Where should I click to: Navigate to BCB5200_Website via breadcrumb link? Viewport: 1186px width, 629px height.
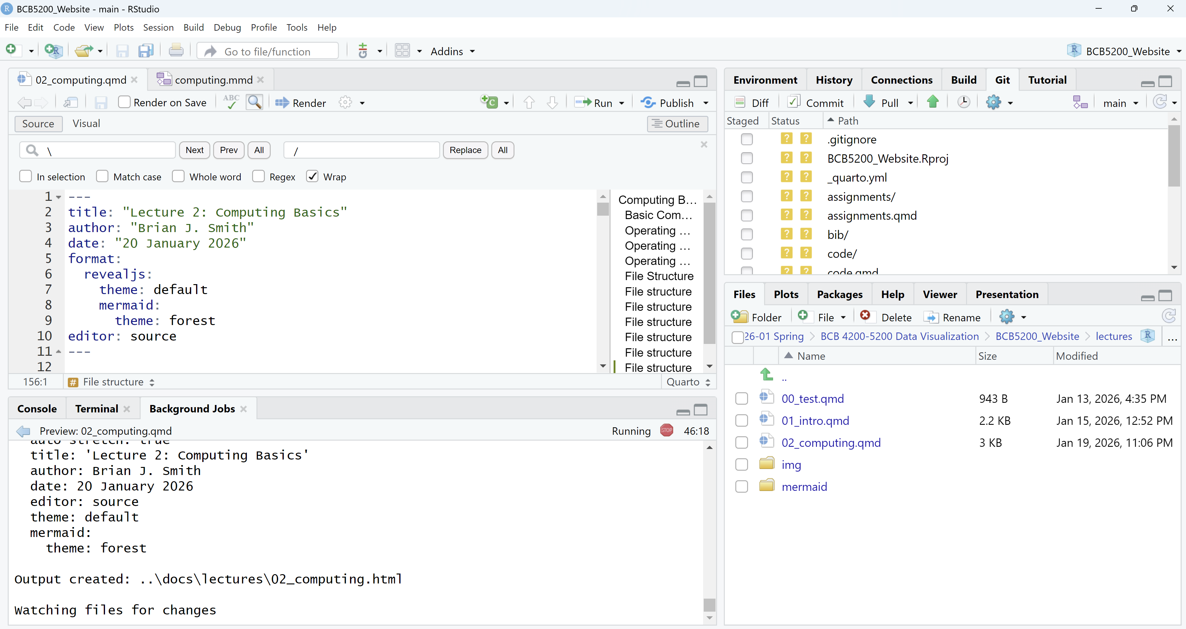coord(1036,336)
